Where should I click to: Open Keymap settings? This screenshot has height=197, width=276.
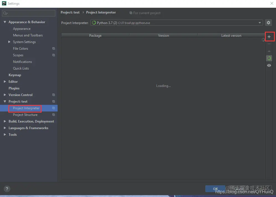click(15, 75)
